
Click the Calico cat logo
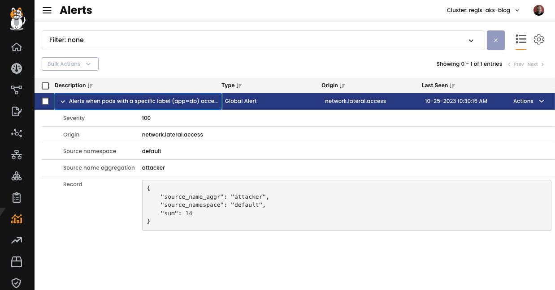click(17, 18)
